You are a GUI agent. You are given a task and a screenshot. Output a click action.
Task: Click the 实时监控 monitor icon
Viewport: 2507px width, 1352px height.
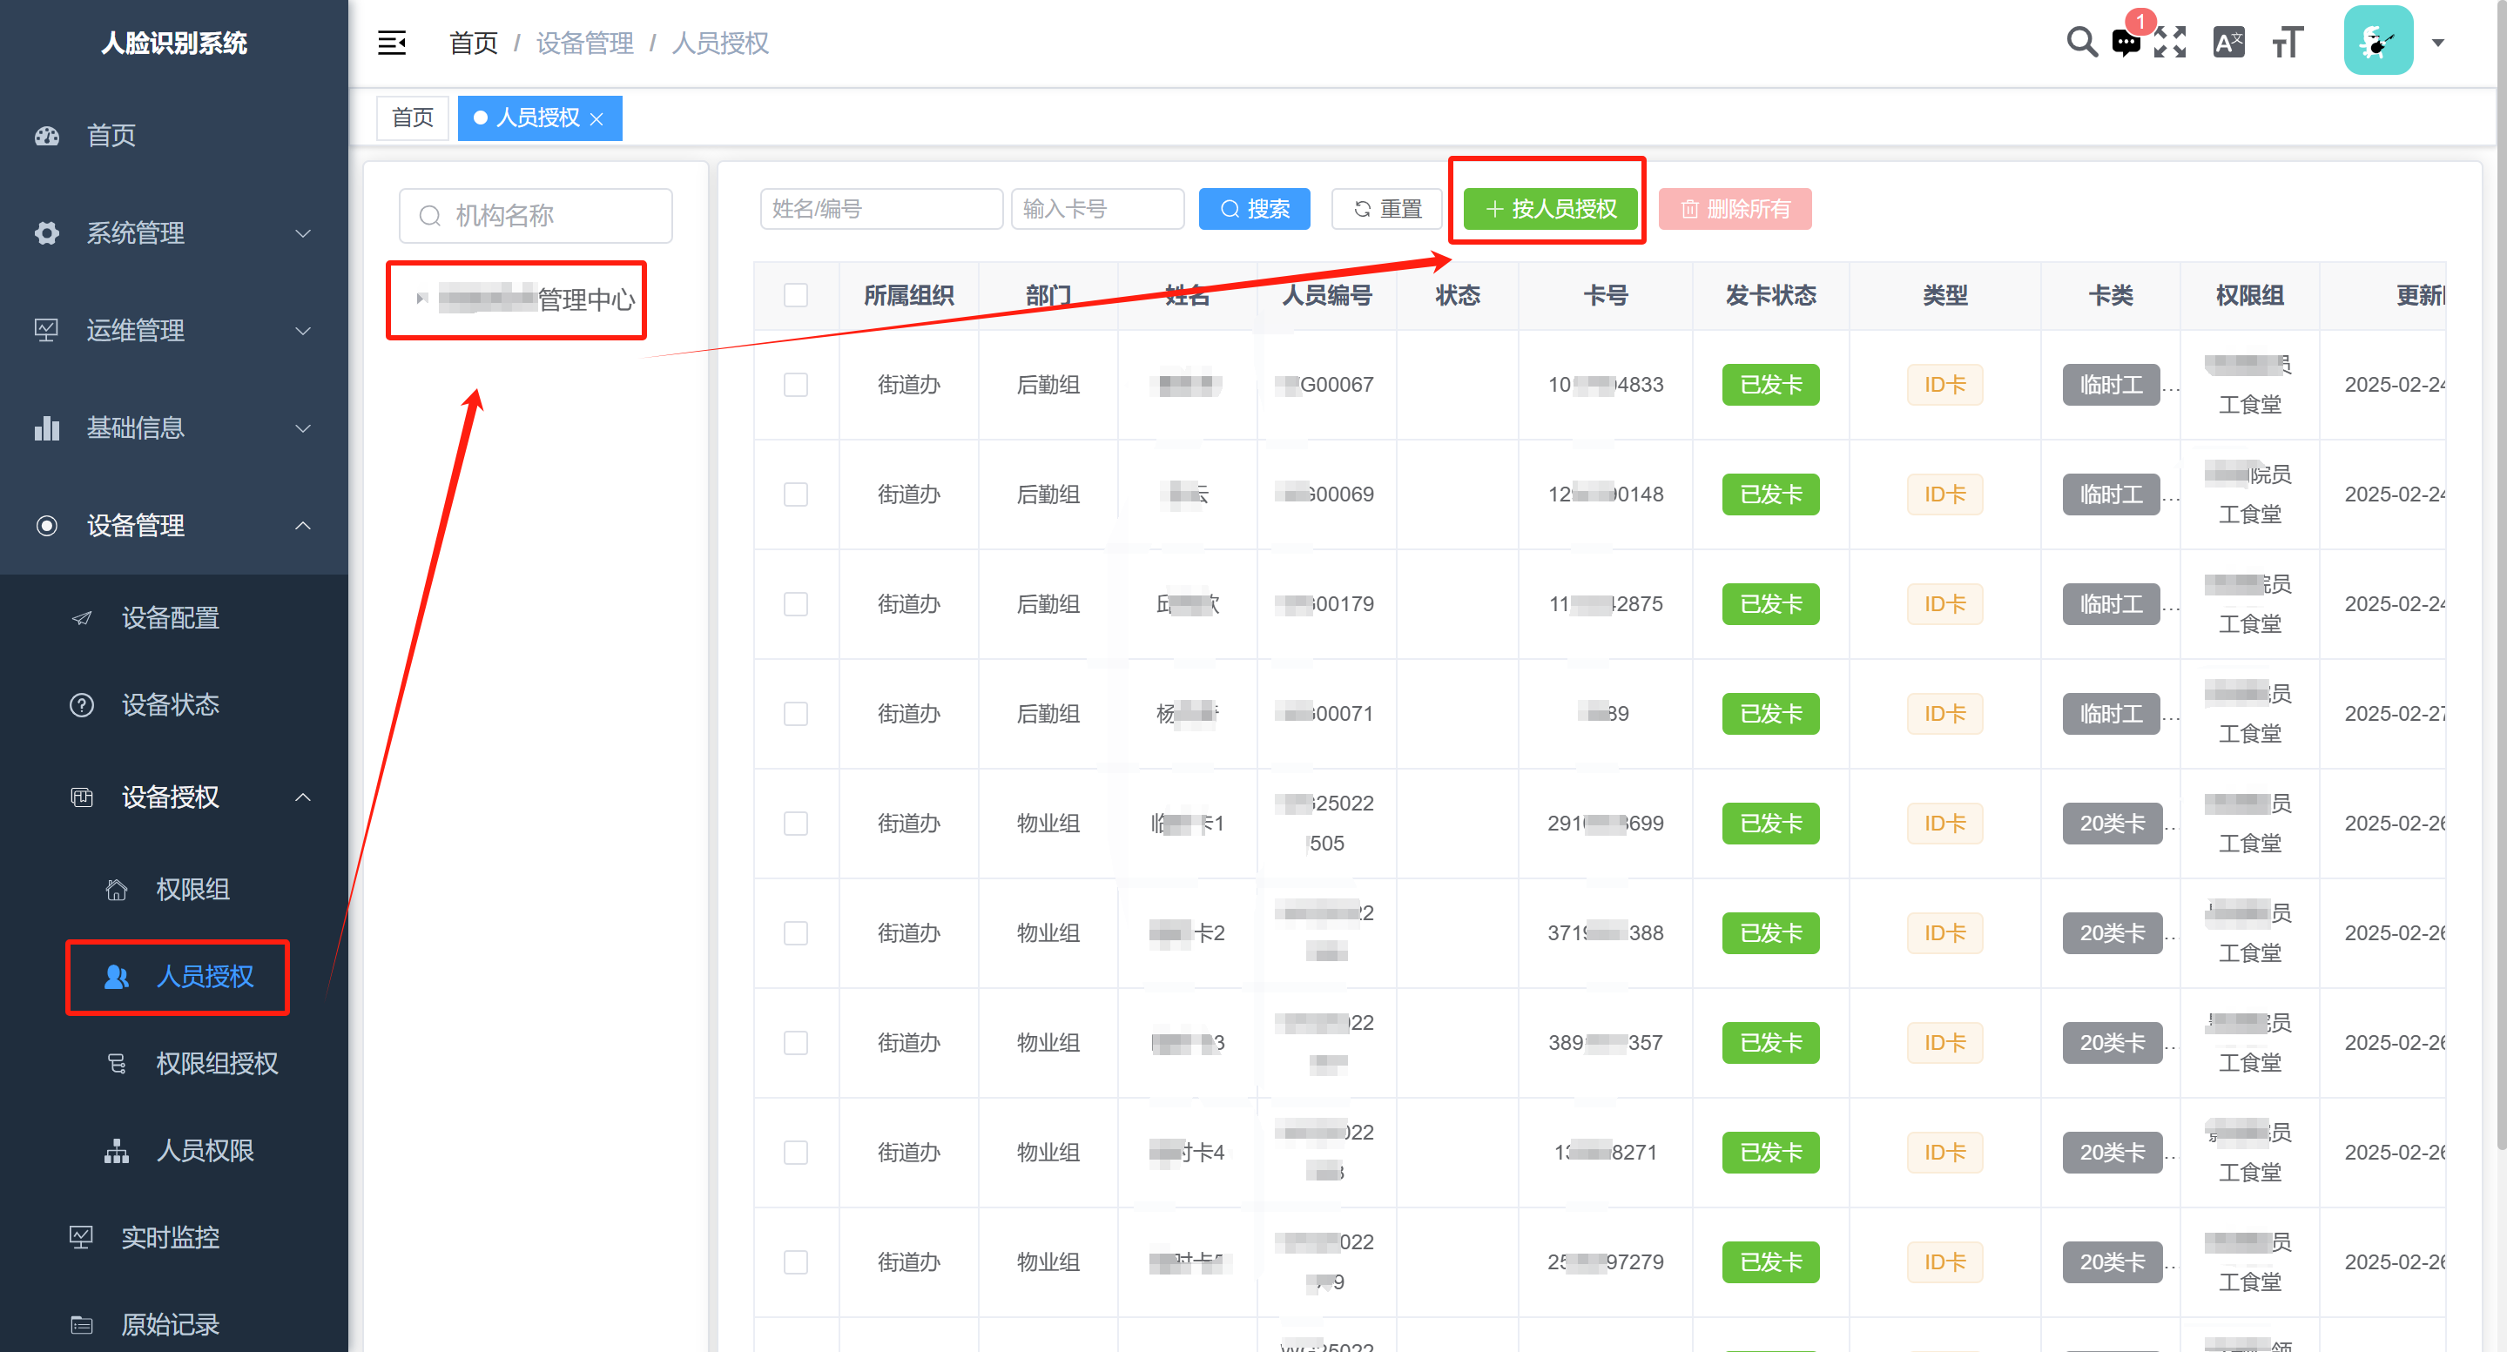[82, 1238]
